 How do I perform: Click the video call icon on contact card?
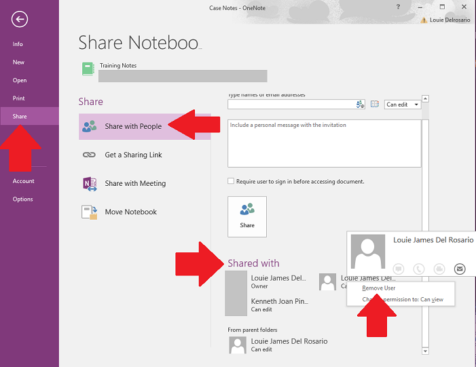(439, 269)
